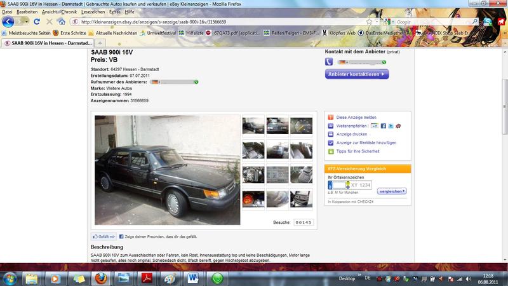
Task: Select the SAAB 900i 16V tab
Action: (48, 43)
